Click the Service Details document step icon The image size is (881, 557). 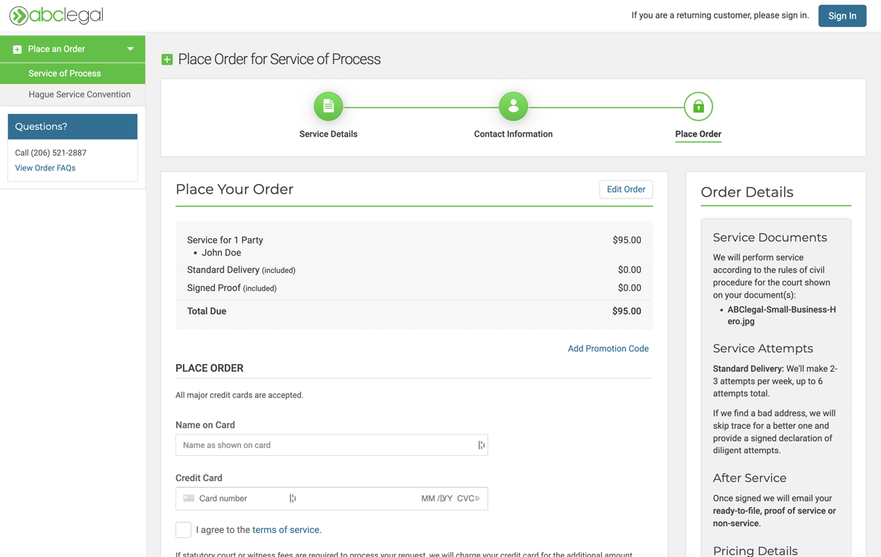tap(328, 106)
